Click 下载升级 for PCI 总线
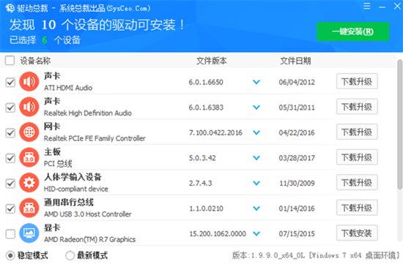Viewport: 403px width, 264px height. [357, 157]
